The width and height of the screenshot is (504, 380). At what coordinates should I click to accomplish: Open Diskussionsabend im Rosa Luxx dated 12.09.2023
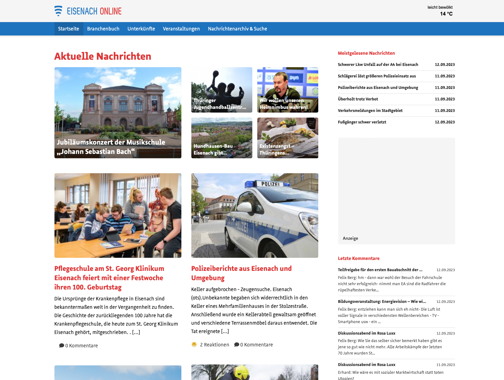(366, 333)
